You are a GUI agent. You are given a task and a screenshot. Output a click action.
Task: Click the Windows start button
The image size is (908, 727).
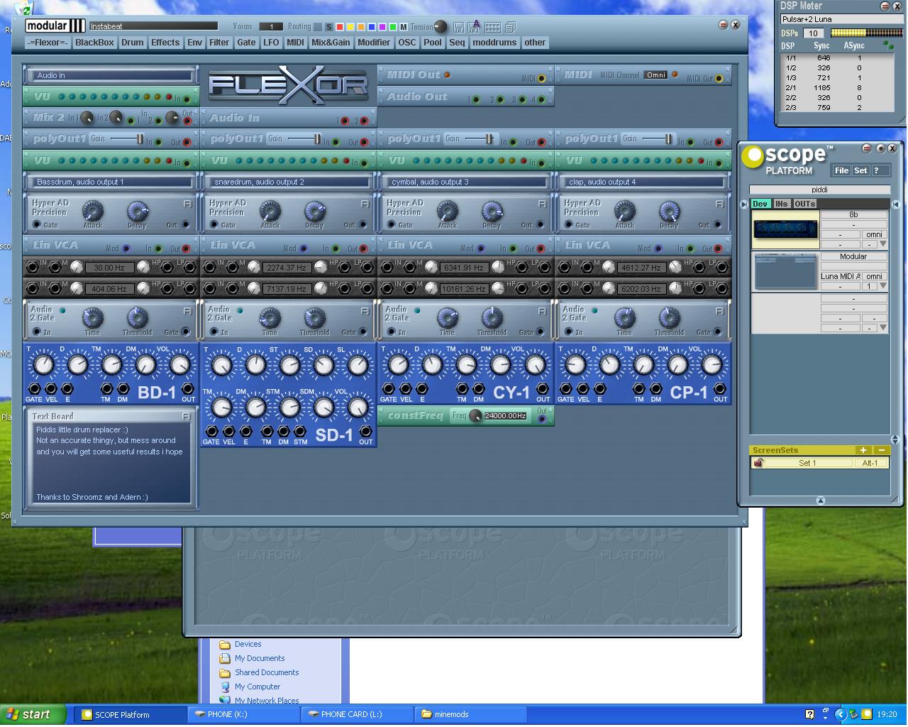33,715
